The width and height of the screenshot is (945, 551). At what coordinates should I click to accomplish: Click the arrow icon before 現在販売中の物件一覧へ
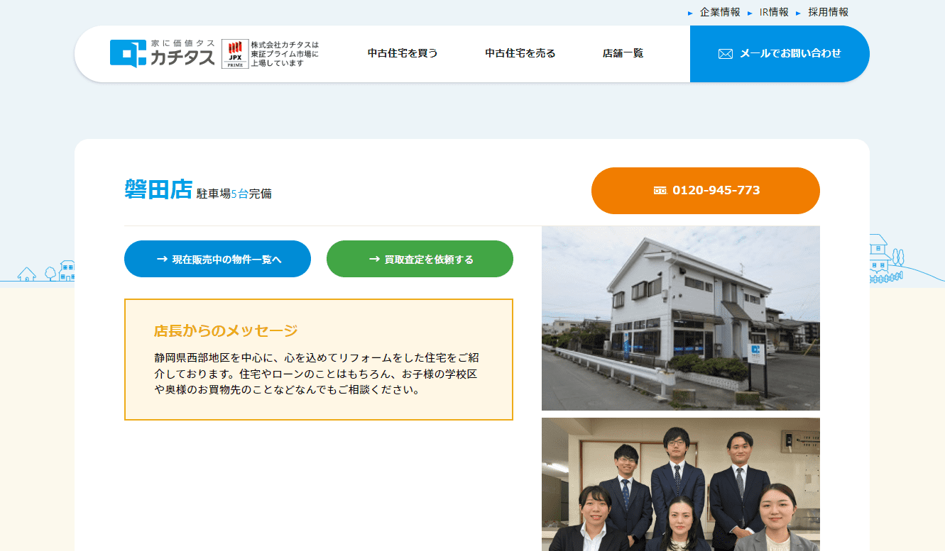tap(162, 260)
